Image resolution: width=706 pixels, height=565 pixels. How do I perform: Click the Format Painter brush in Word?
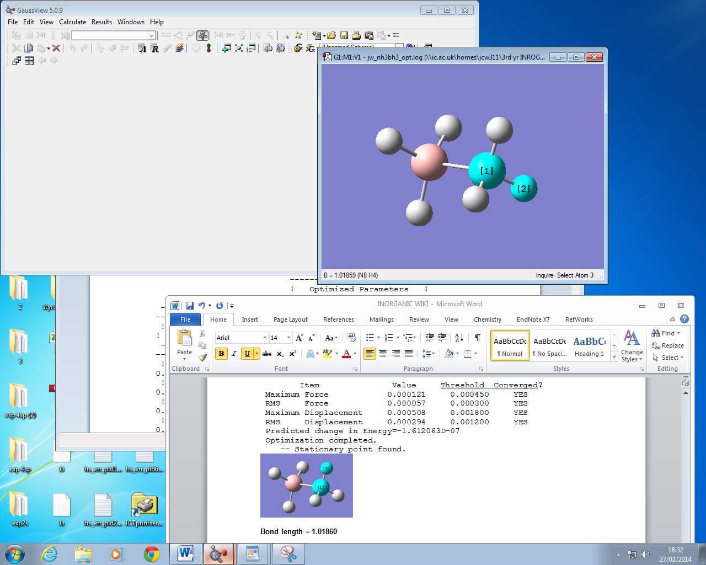tap(202, 357)
